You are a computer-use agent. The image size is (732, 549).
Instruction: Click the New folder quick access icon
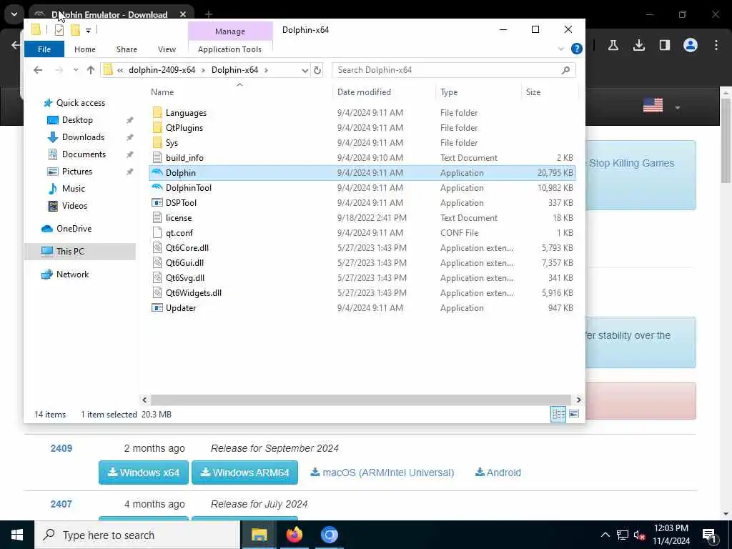point(74,30)
